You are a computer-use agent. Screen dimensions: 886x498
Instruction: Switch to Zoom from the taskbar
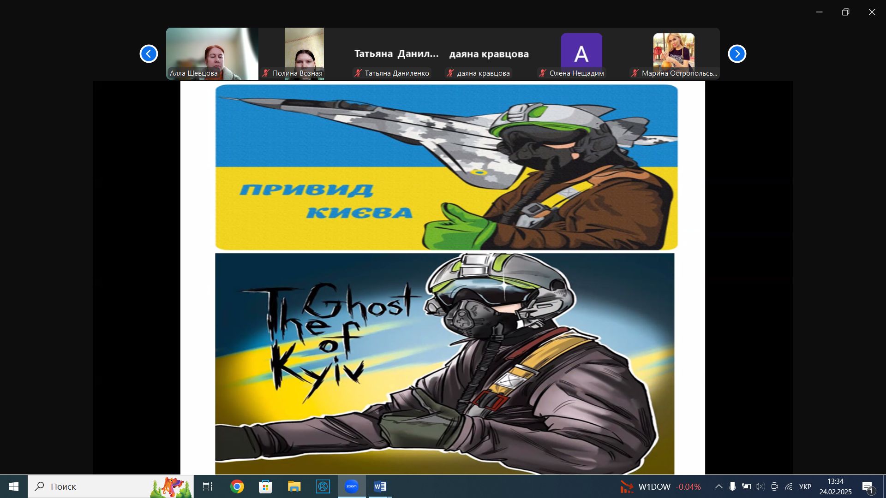352,486
